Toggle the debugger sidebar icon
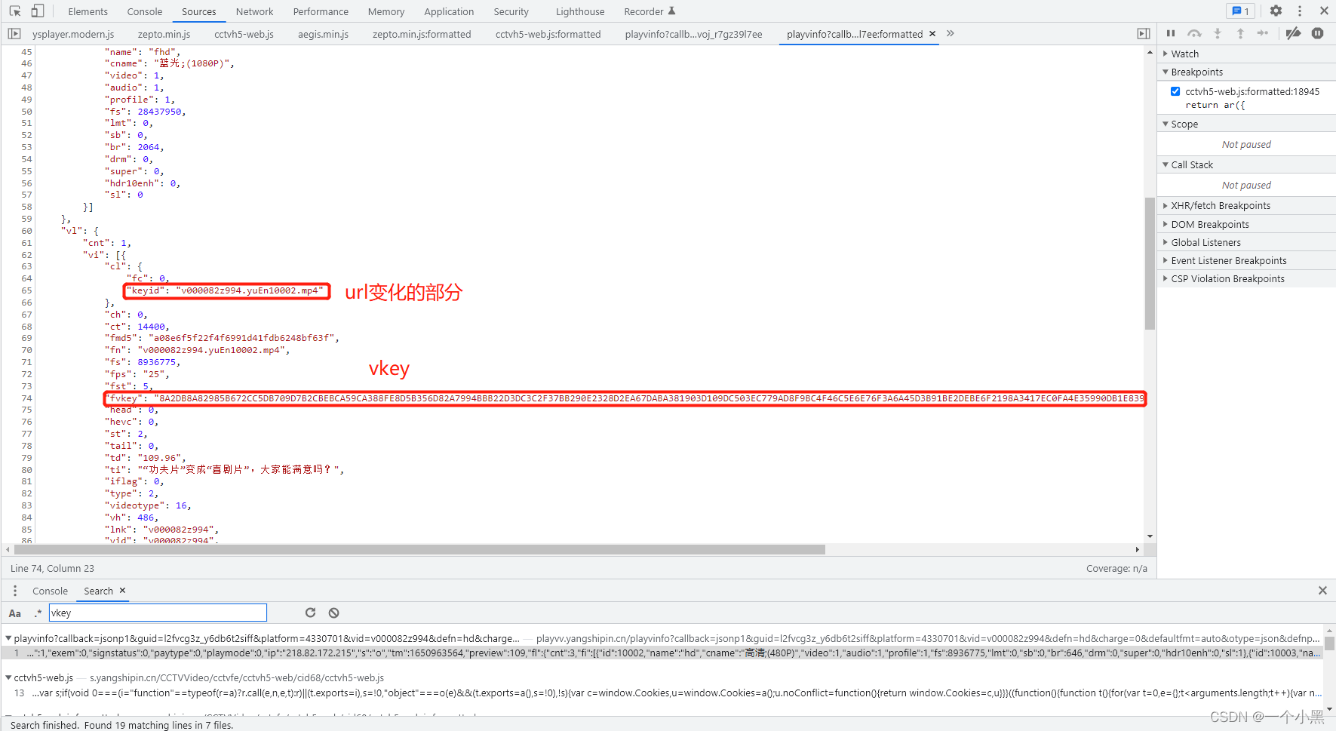 tap(1144, 34)
